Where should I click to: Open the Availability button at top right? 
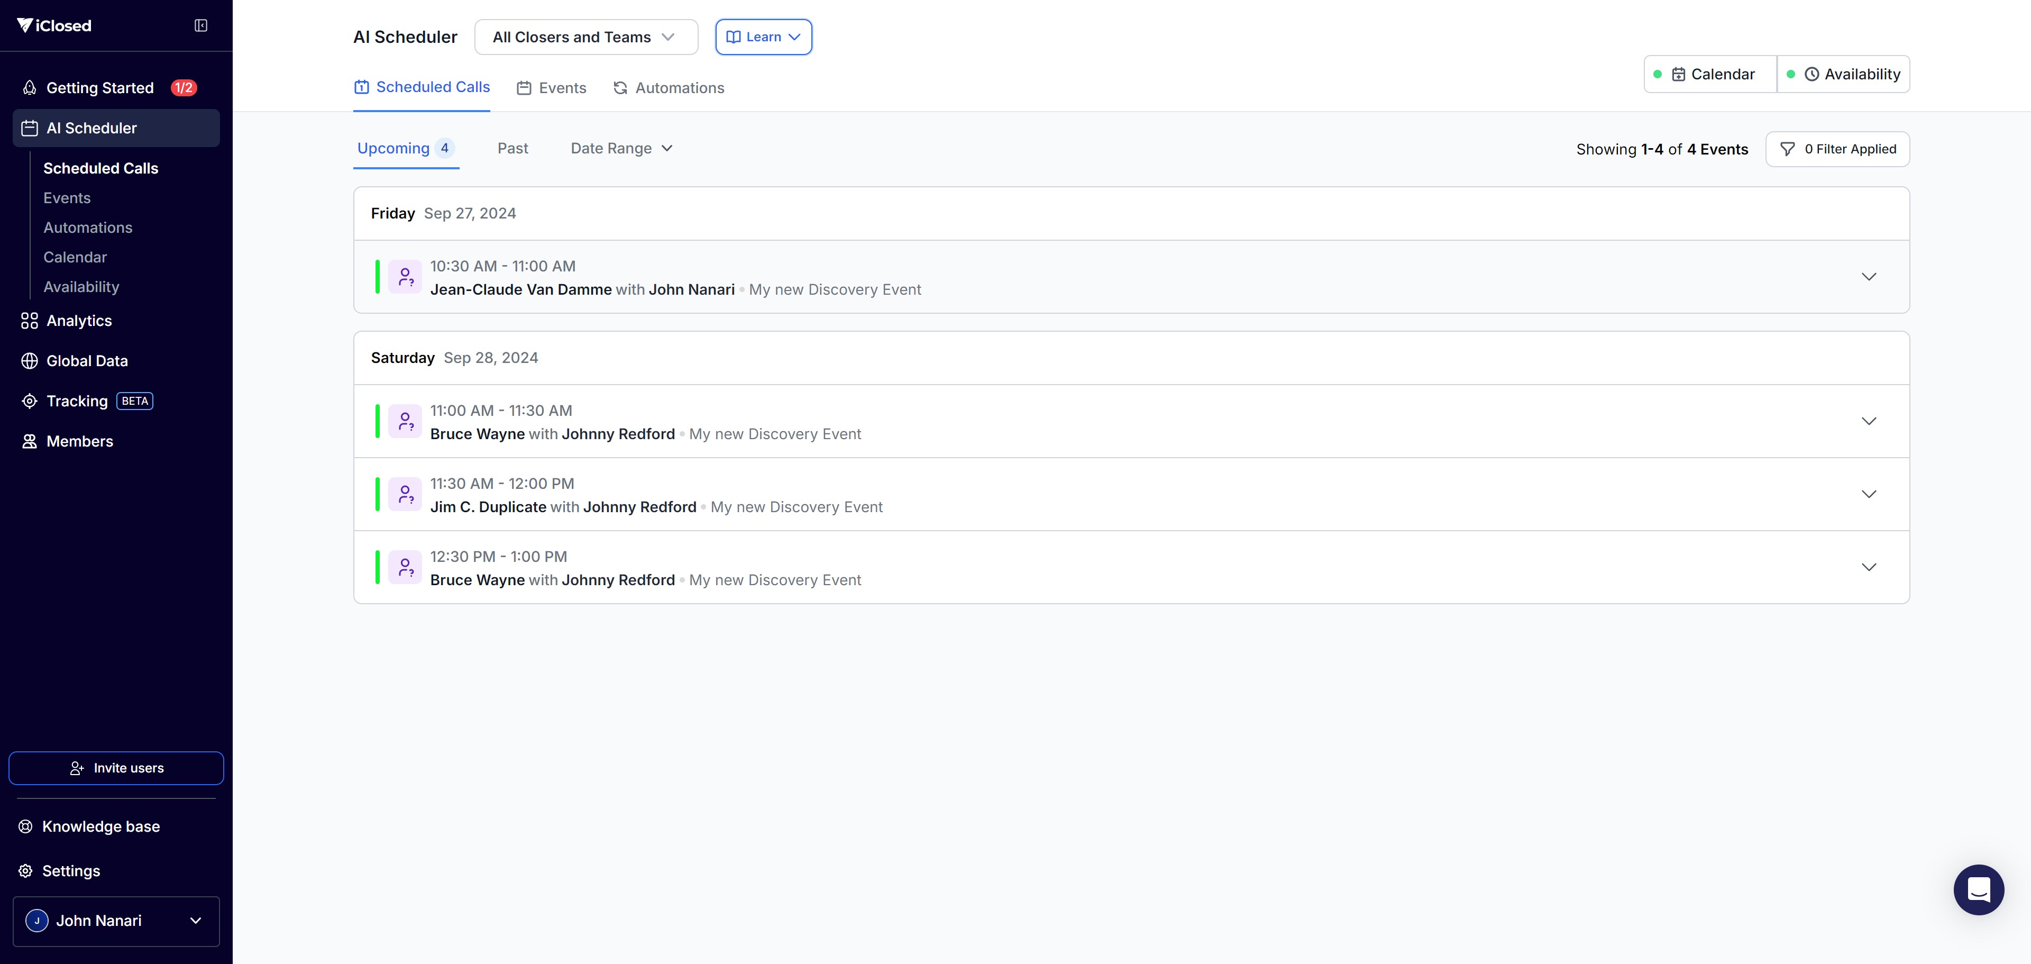click(x=1843, y=74)
